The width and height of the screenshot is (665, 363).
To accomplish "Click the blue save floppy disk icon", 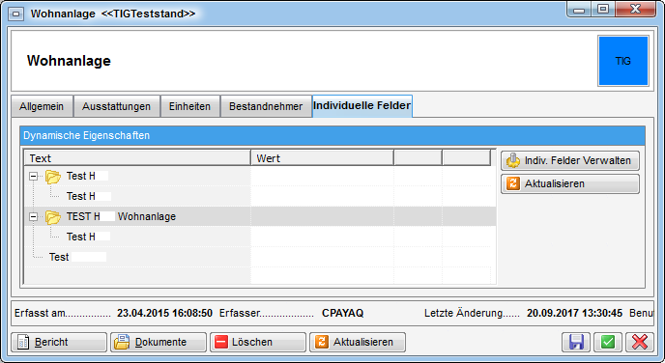I will (576, 342).
